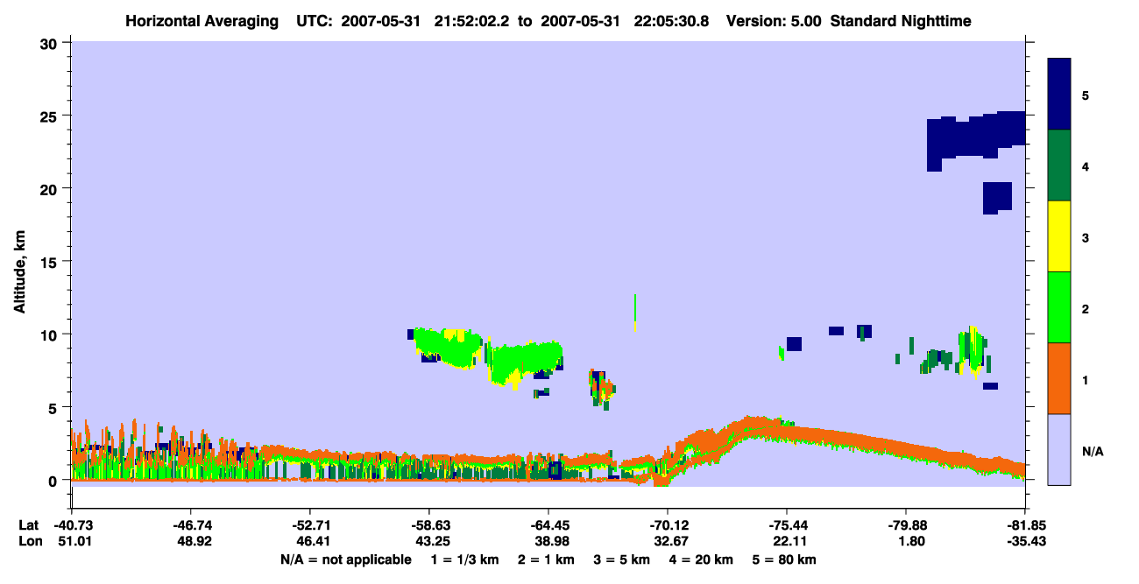
Task: Click the dark green level 4 color swatch
Action: coord(1059,165)
